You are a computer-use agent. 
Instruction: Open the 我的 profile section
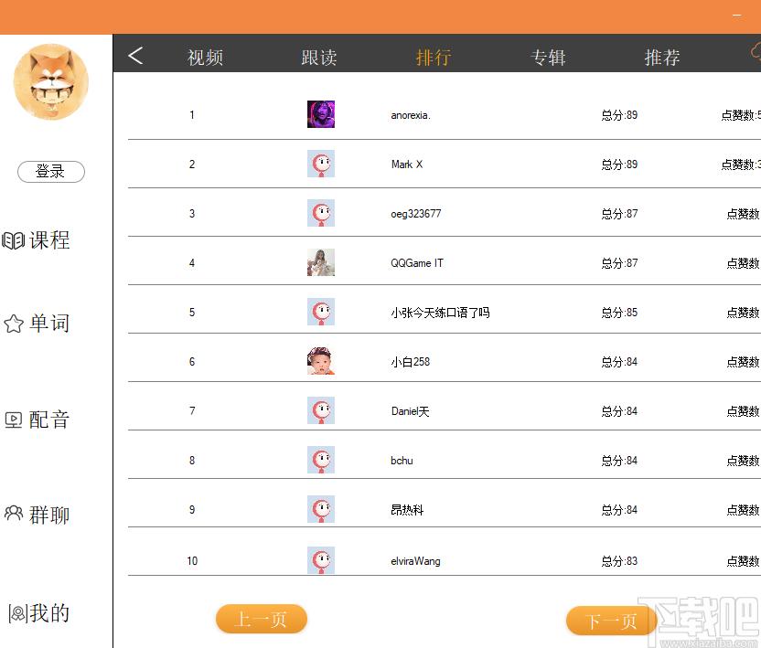pos(39,613)
